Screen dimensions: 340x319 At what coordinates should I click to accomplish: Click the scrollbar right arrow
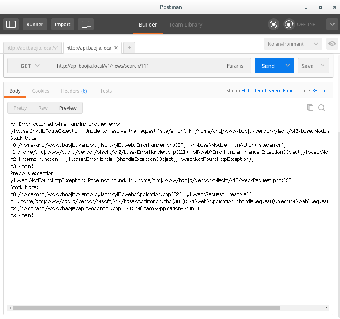(x=326, y=308)
